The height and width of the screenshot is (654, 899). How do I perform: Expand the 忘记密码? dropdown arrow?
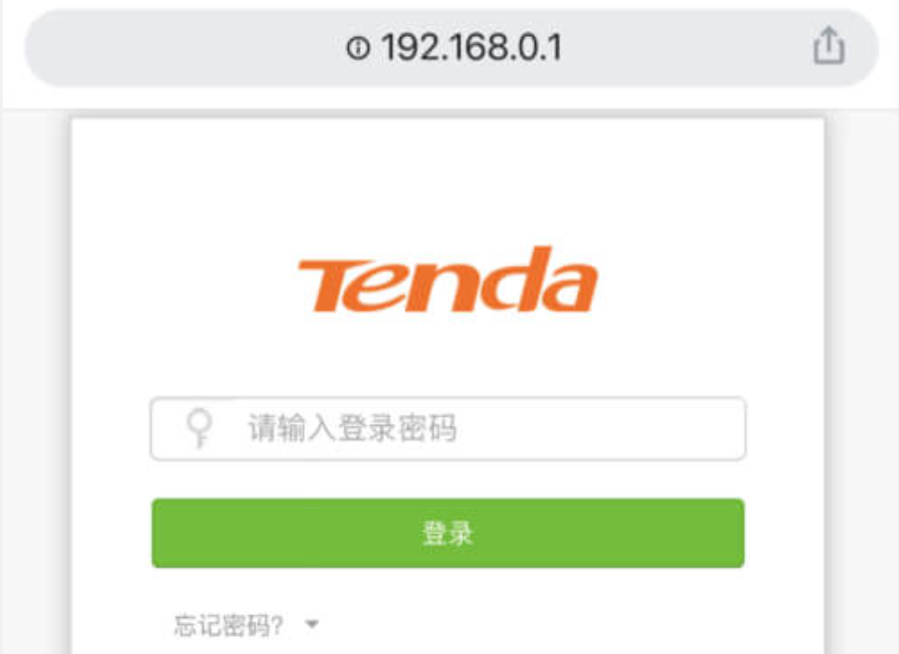tap(312, 623)
